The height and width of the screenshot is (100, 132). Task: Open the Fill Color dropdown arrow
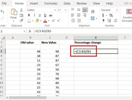(x=41, y=21)
